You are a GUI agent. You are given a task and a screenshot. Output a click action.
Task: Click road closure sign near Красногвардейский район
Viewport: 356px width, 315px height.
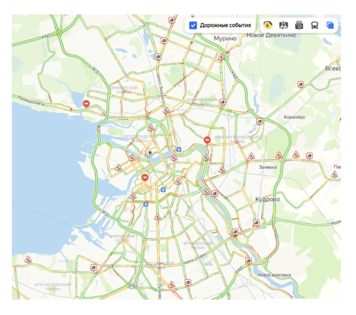(x=207, y=139)
